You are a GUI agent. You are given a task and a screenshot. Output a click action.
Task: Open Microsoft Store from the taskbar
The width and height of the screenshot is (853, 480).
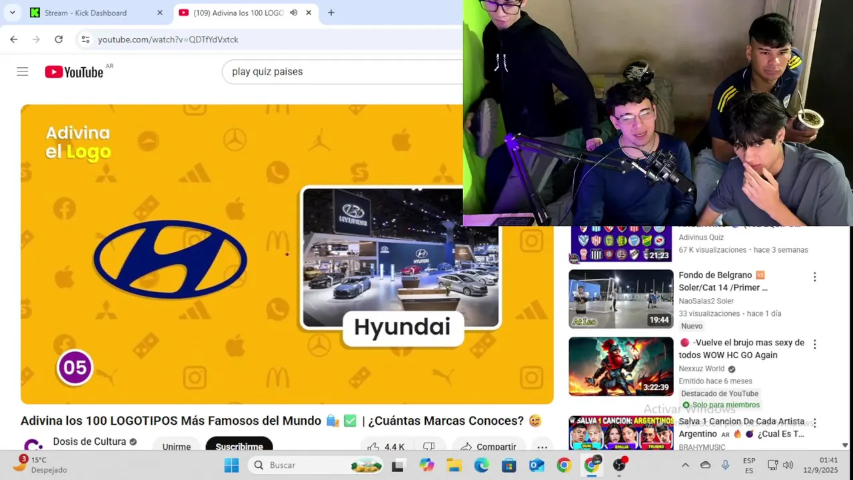pyautogui.click(x=509, y=465)
